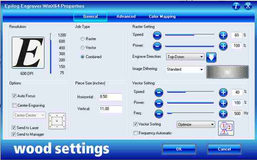Click the Vector Power slider track
The image size is (257, 160).
click(191, 103)
